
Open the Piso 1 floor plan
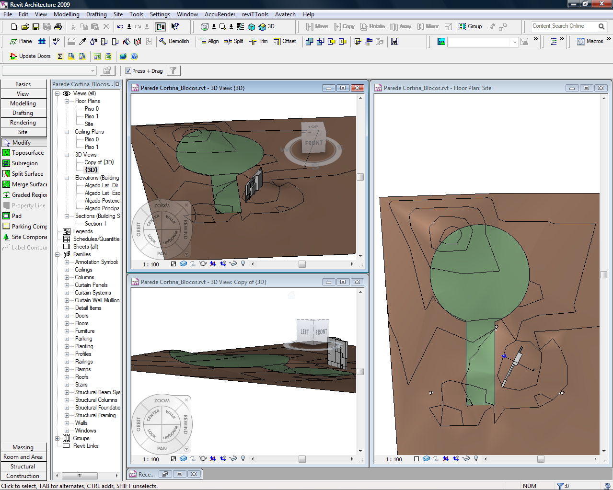pyautogui.click(x=92, y=116)
